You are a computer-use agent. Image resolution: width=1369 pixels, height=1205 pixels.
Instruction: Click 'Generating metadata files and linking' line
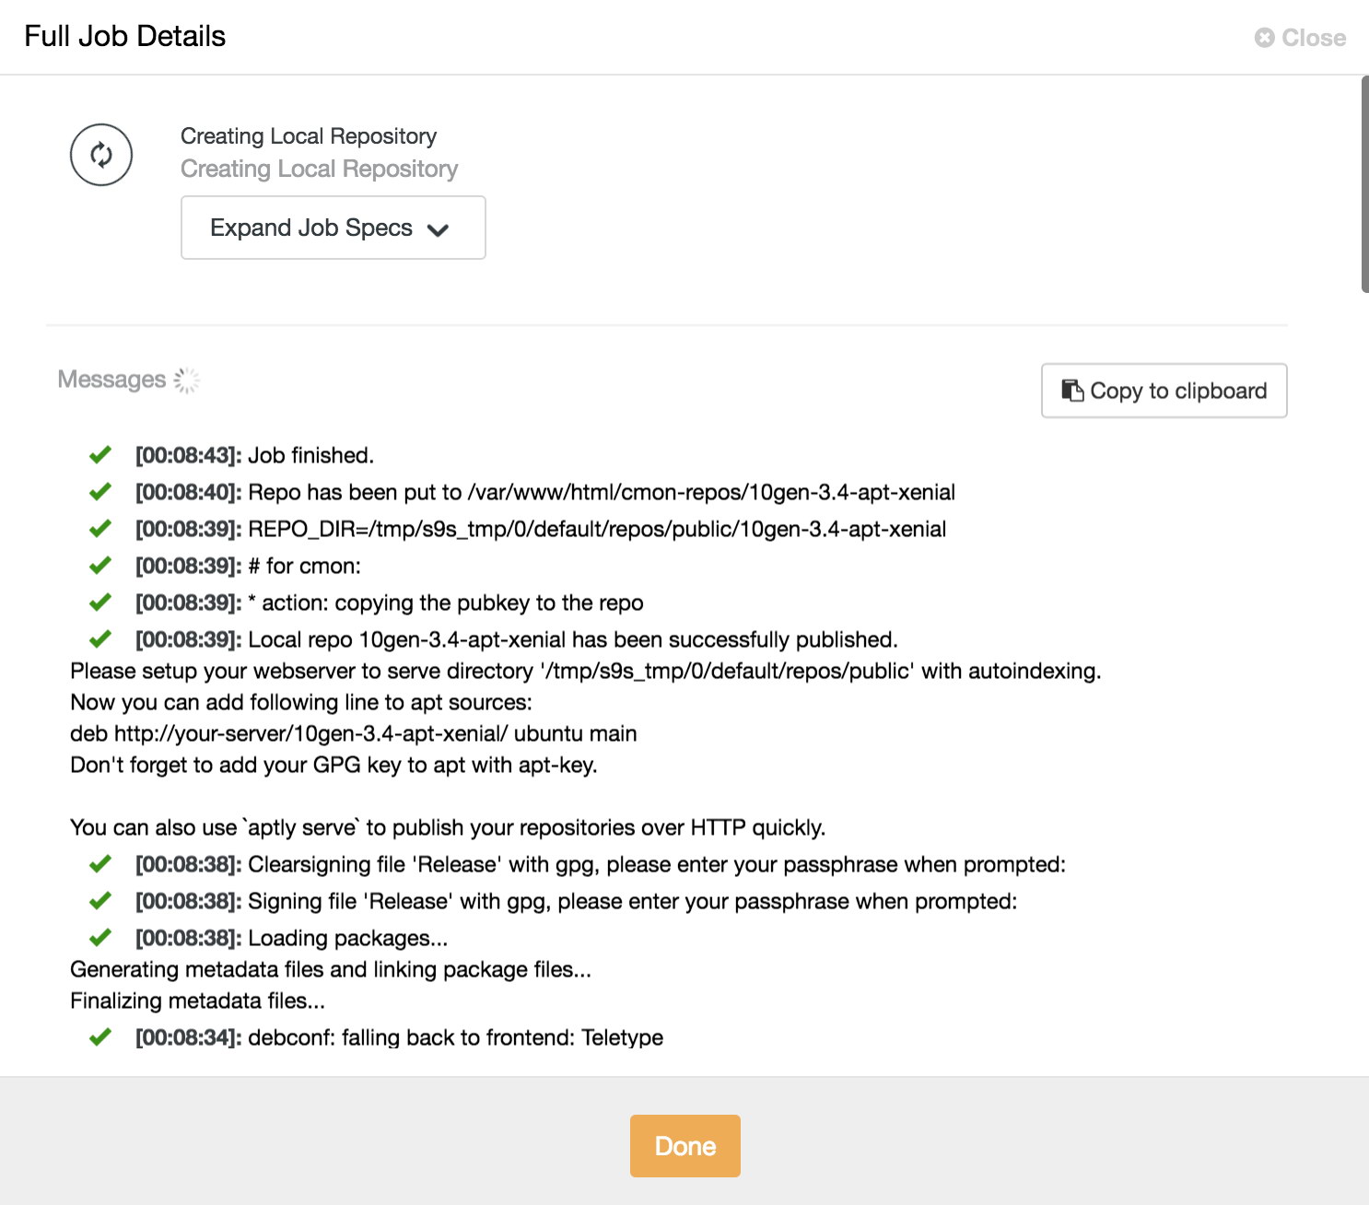[x=331, y=969]
